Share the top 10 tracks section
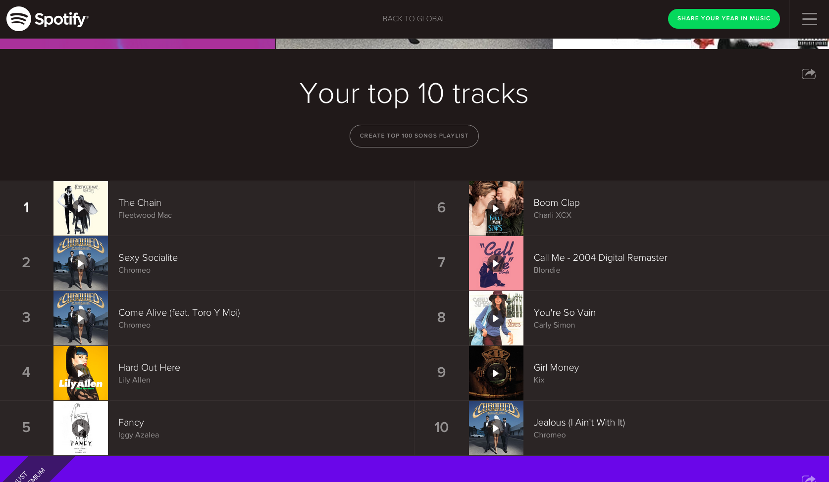Screen dimensions: 829x482 click(x=809, y=74)
